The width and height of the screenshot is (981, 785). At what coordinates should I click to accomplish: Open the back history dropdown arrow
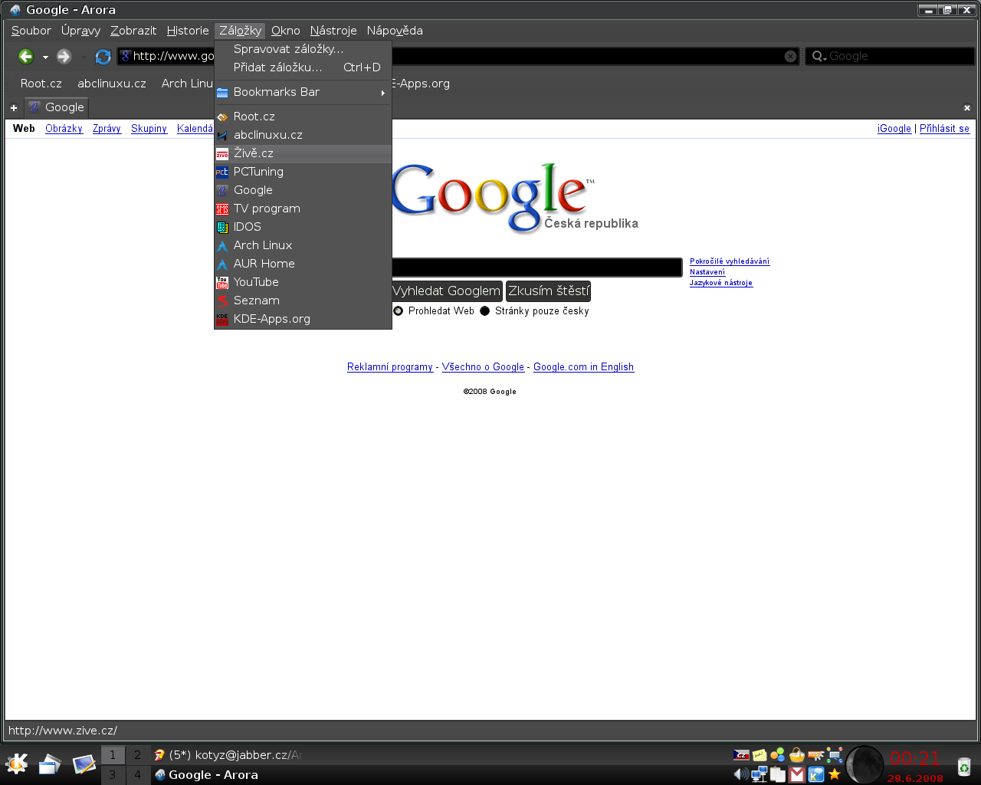tap(45, 57)
